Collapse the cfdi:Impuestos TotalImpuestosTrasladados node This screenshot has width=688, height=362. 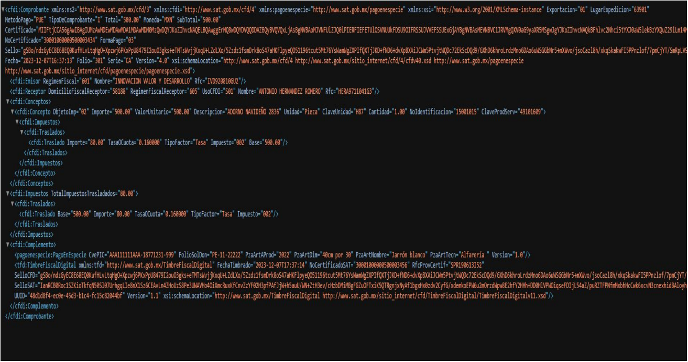(7, 193)
